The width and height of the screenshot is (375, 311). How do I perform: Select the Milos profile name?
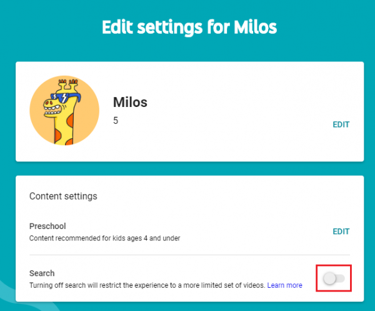[x=130, y=102]
